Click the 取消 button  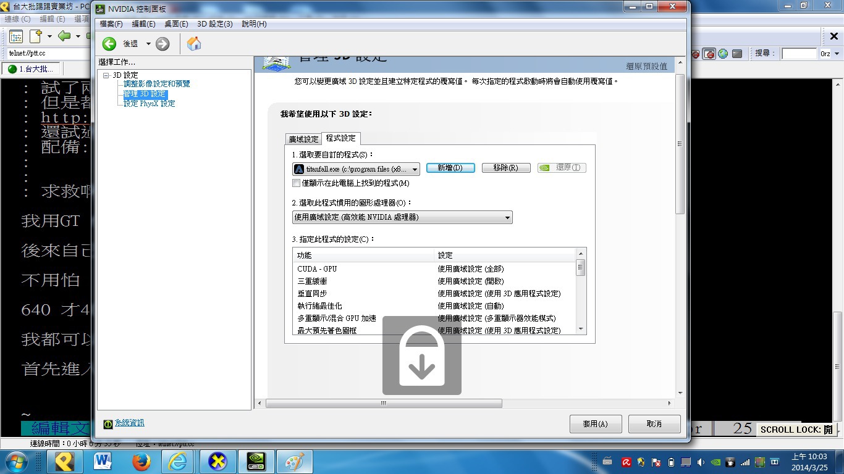click(654, 424)
